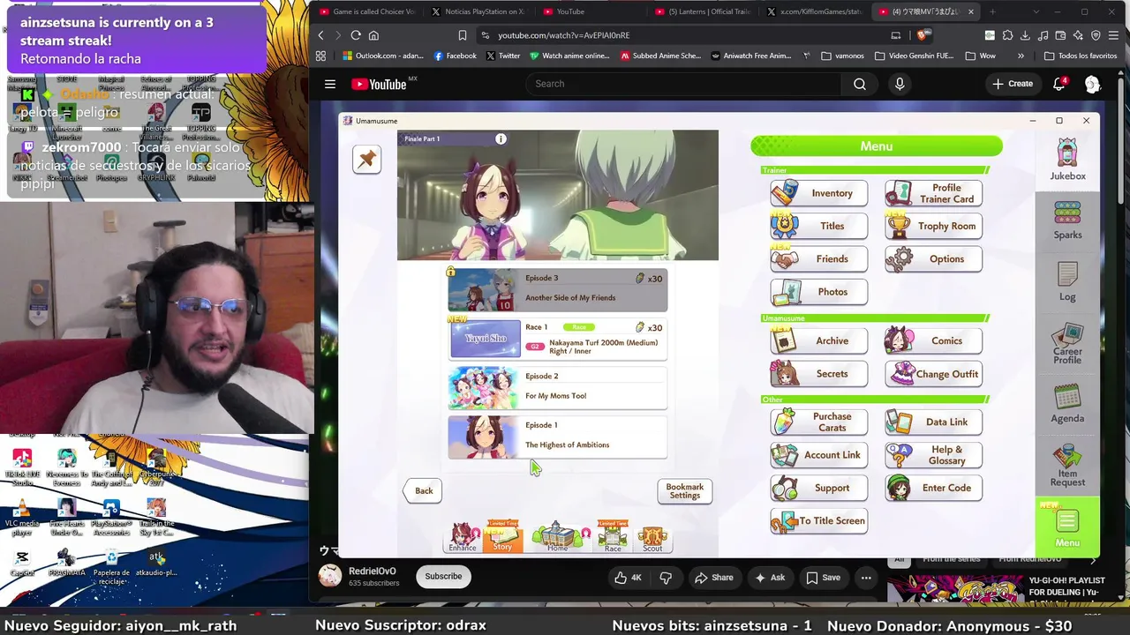Like the YouTube video

[629, 578]
